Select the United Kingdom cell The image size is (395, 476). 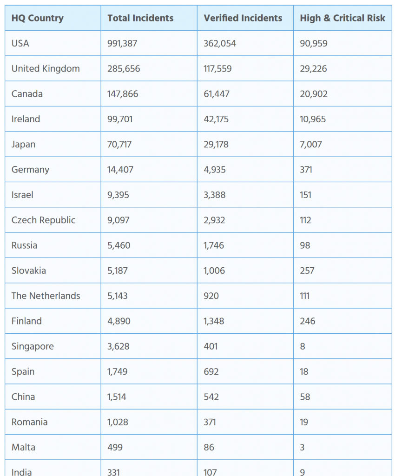coord(53,68)
